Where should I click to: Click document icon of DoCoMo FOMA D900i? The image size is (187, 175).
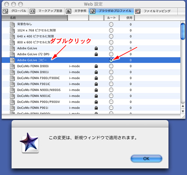coord(12,66)
